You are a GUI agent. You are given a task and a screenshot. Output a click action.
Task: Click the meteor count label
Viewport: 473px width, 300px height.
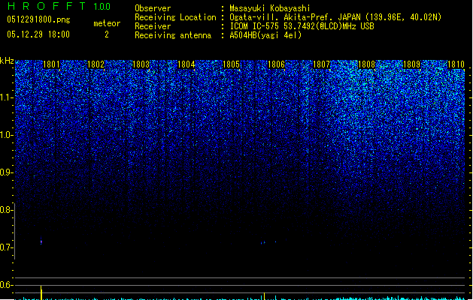coord(107,23)
